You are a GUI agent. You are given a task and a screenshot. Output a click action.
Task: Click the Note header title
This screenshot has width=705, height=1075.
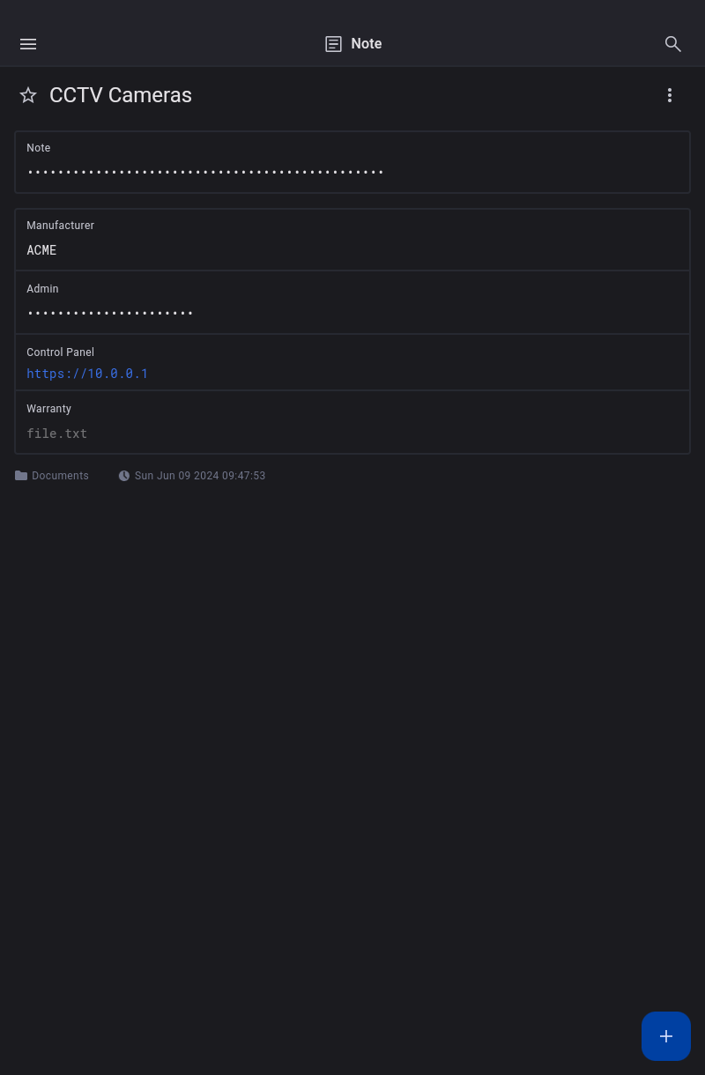pyautogui.click(x=366, y=44)
